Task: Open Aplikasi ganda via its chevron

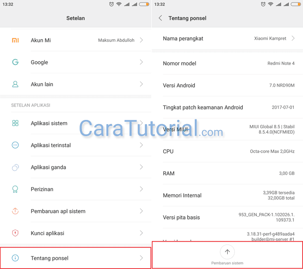Action: pos(141,167)
